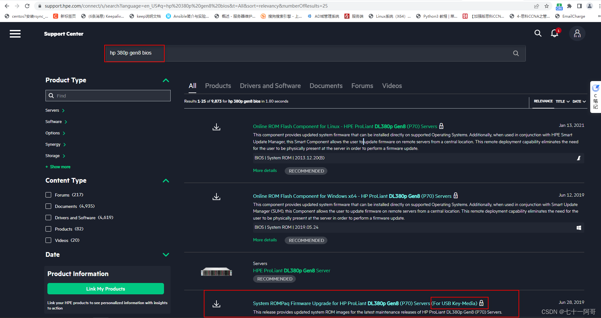Click the browser back arrow
601x318 pixels.
tap(7, 6)
